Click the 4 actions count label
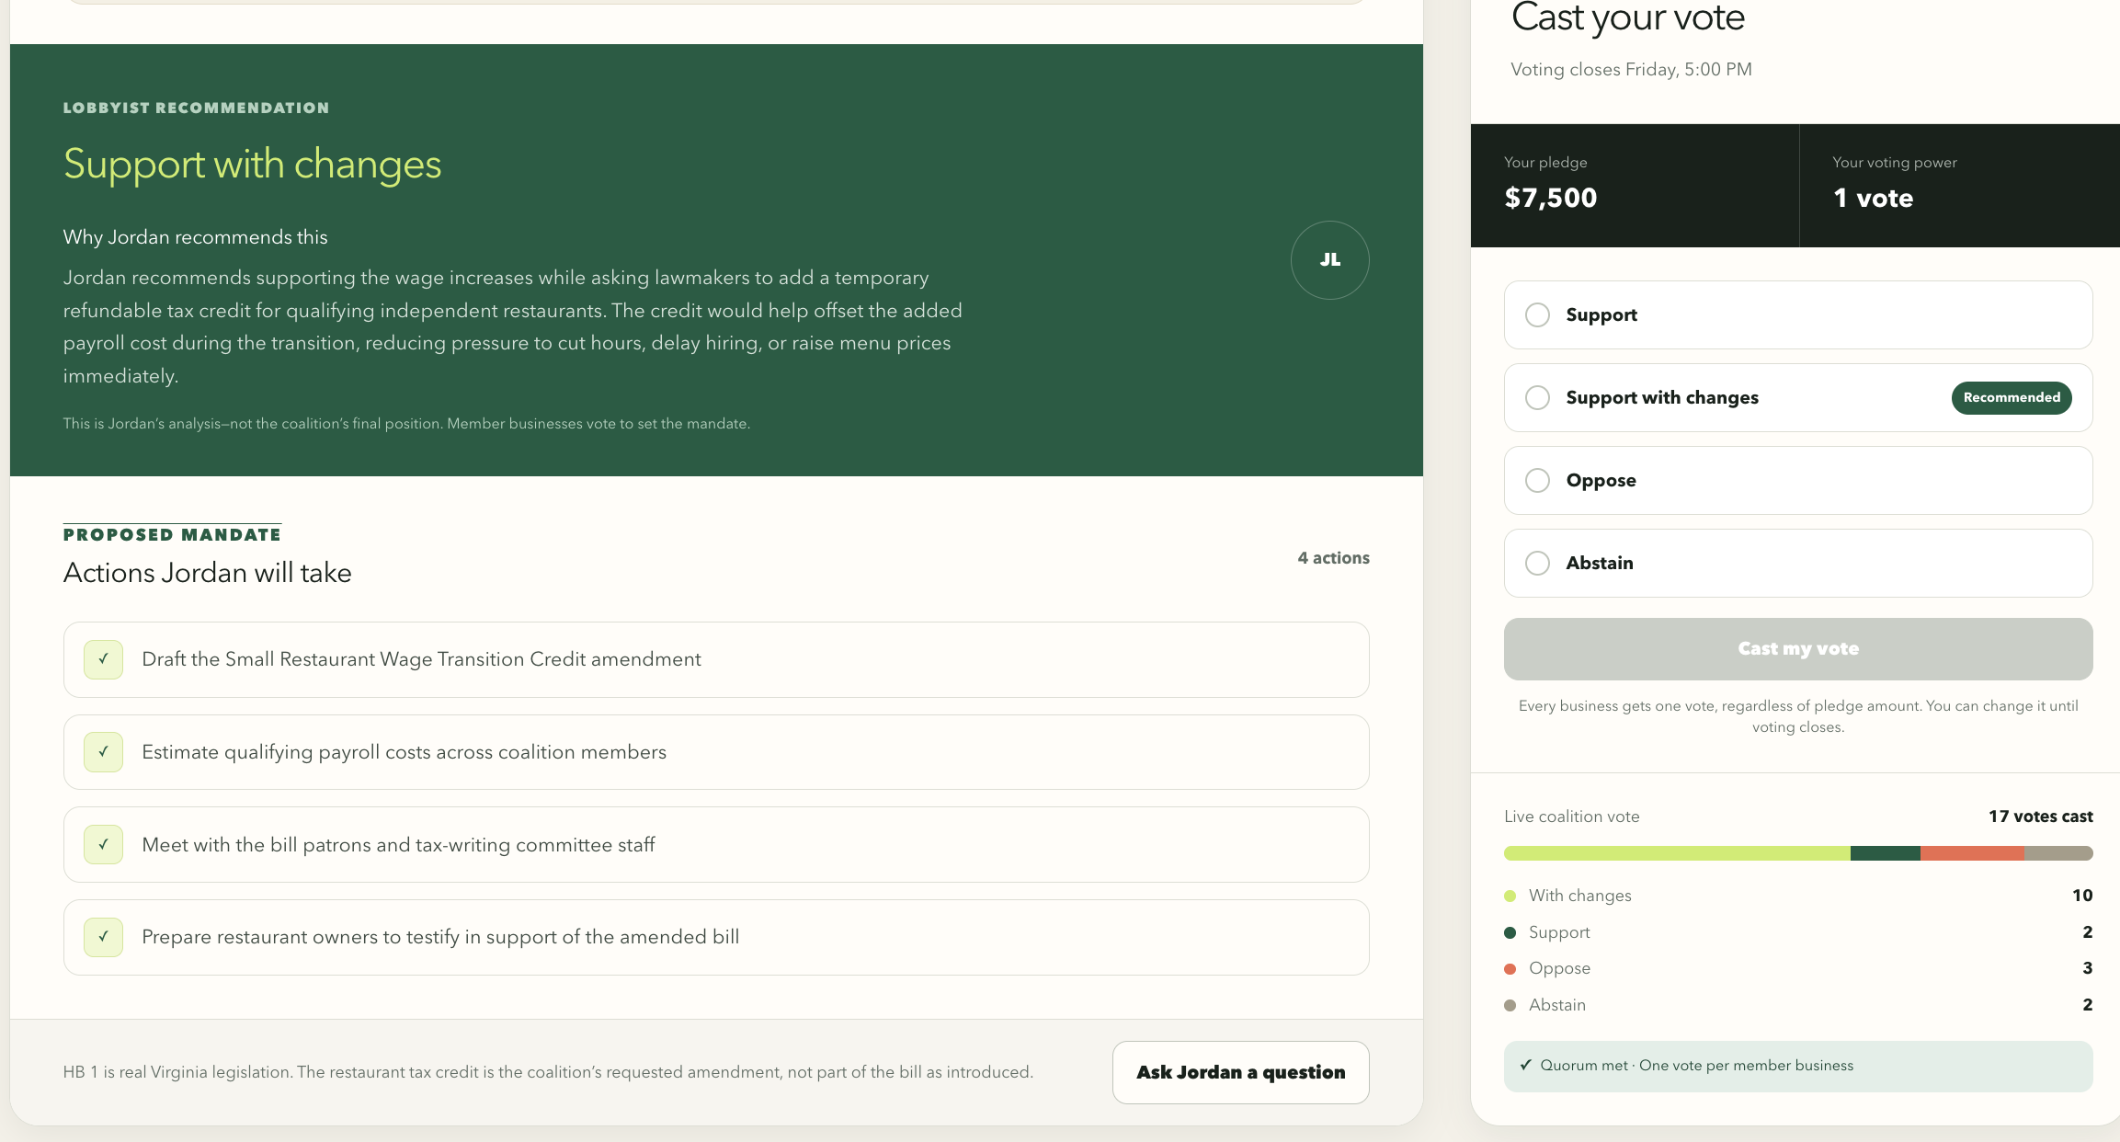This screenshot has height=1142, width=2120. point(1333,558)
